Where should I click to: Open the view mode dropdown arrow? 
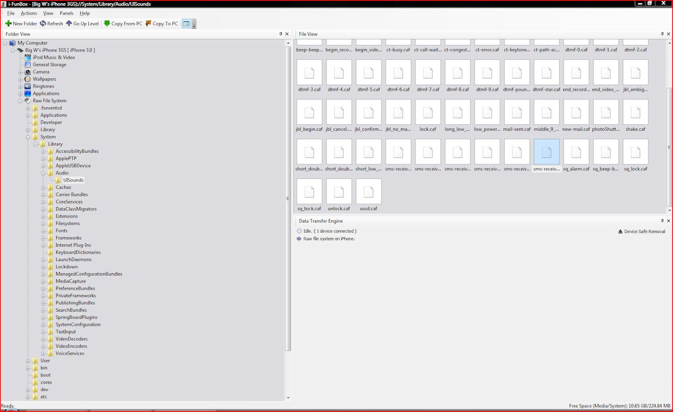click(194, 24)
